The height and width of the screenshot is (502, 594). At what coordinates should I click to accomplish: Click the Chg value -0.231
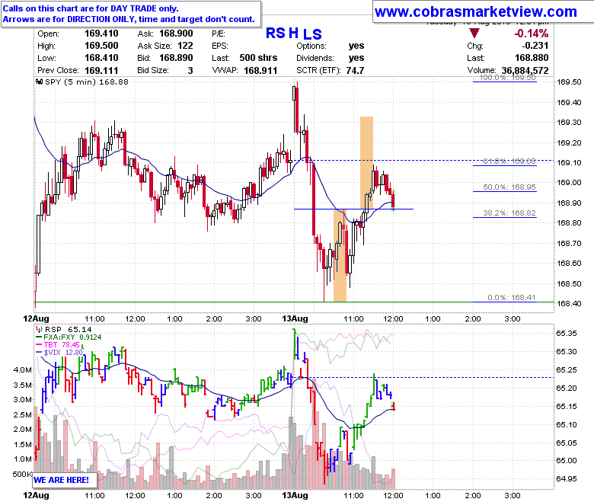535,46
